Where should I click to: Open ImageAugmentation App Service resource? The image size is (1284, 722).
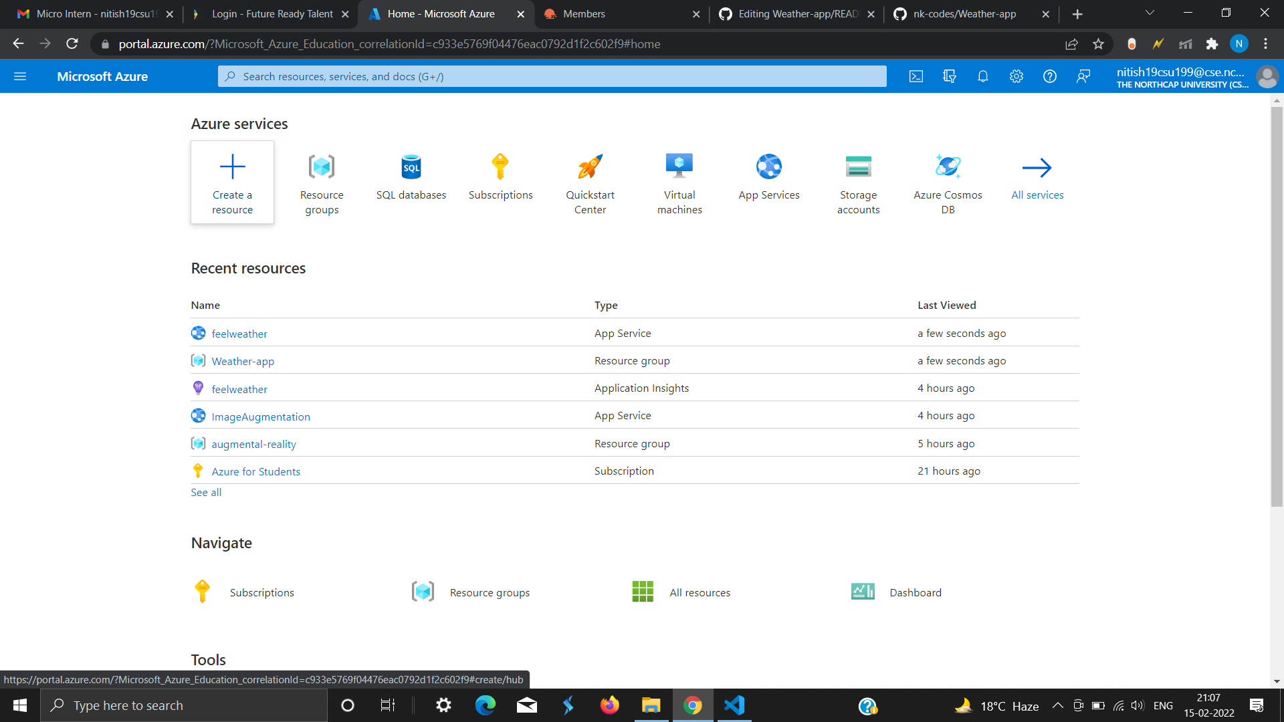(261, 416)
